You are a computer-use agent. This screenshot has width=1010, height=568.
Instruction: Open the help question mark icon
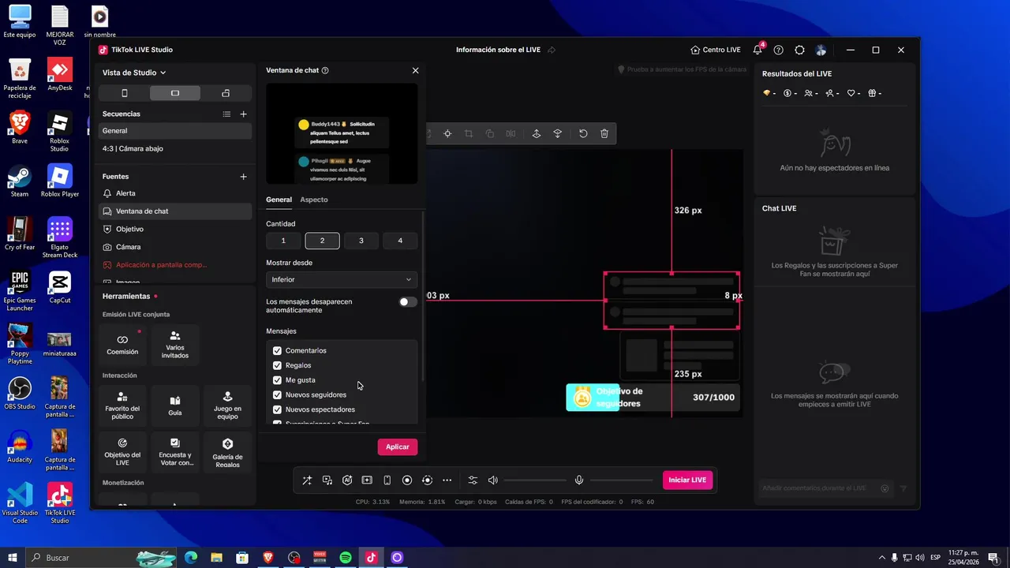pyautogui.click(x=779, y=50)
